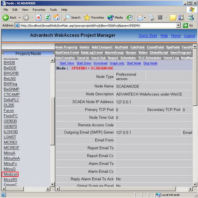Click the Delete node link
This screenshot has width=198, height=198.
(x=85, y=47)
